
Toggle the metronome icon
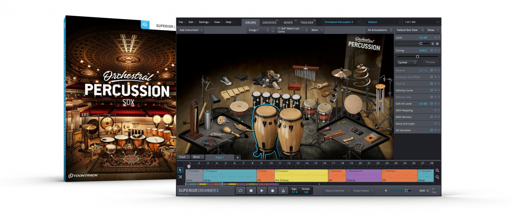[284, 191]
